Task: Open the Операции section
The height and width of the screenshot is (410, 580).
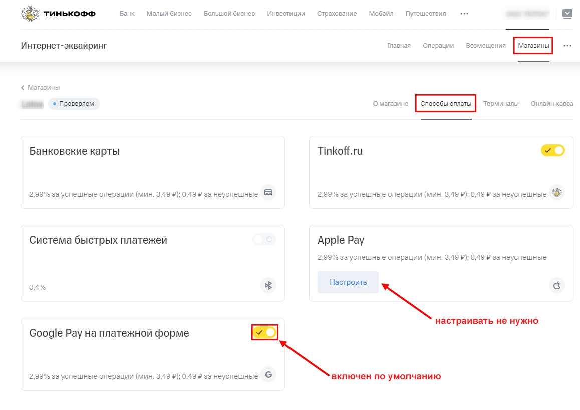Action: click(x=438, y=46)
